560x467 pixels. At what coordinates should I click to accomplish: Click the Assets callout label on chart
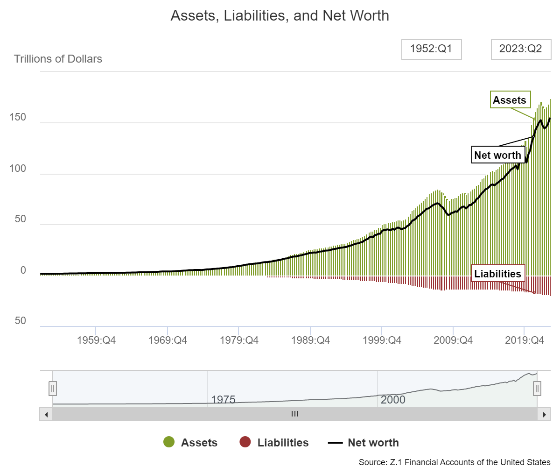510,100
